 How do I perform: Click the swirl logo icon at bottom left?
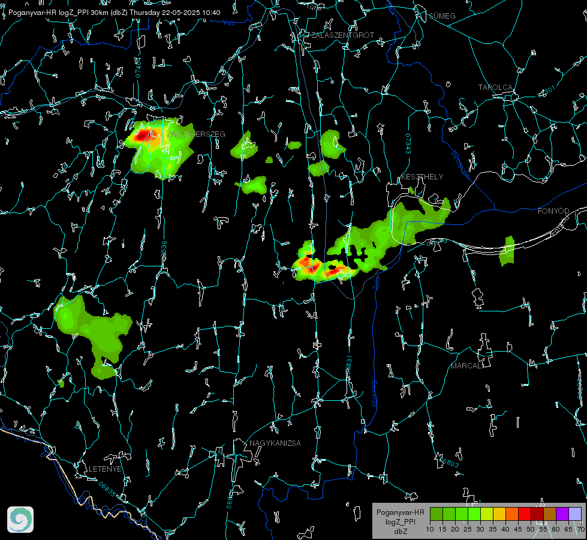coord(20,520)
